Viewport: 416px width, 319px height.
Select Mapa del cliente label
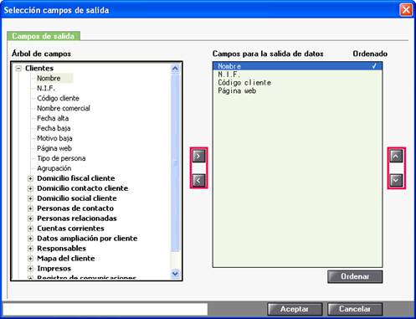pos(66,259)
